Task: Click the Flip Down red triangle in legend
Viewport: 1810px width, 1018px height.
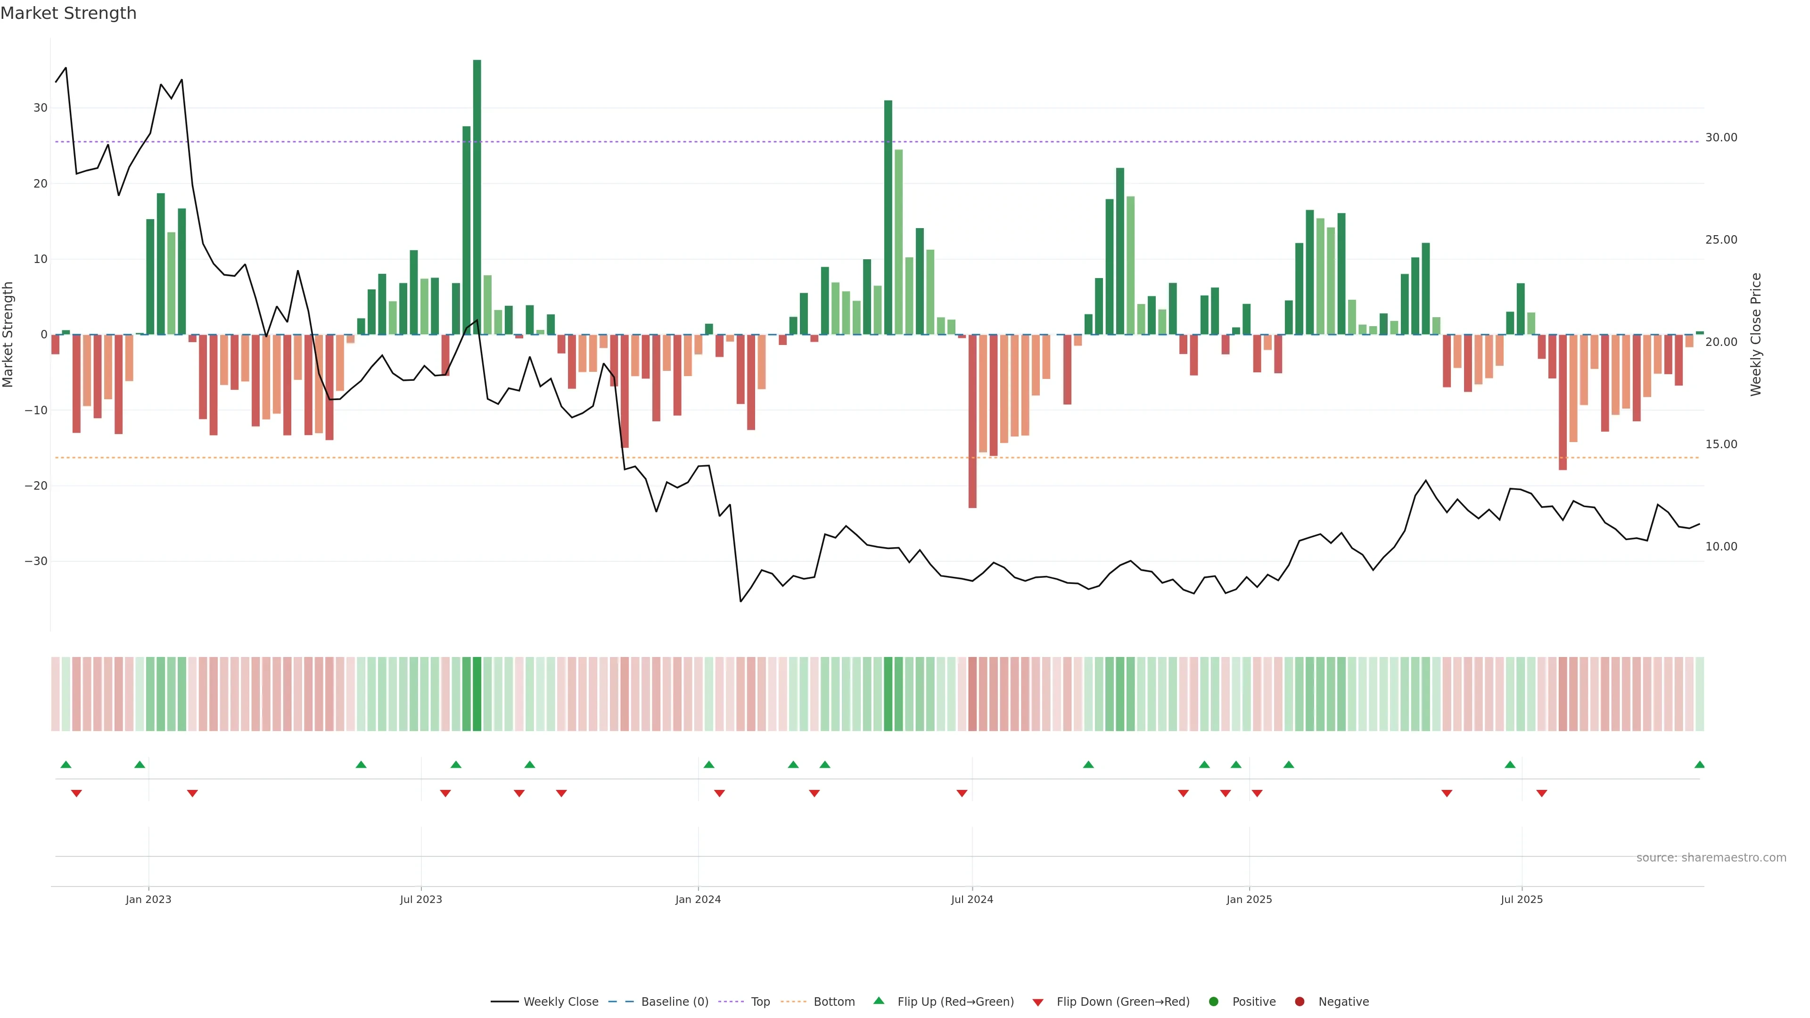Action: [x=1038, y=1002]
